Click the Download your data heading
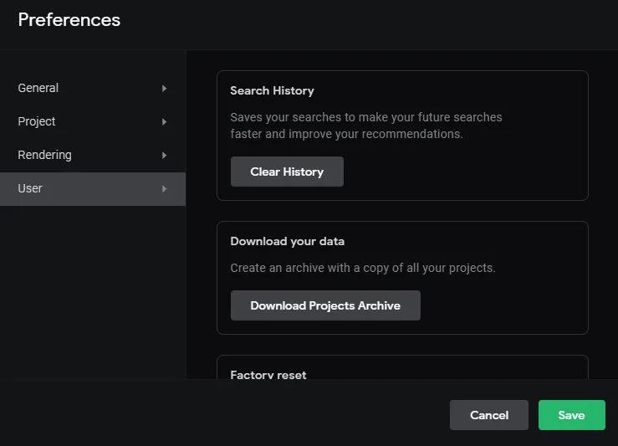The height and width of the screenshot is (446, 618). (288, 241)
